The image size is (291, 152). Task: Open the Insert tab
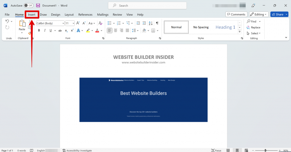tap(32, 14)
